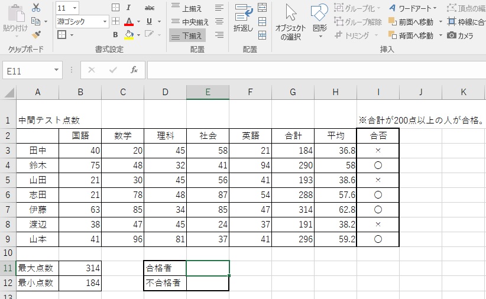Click the formula bar cancel X icon
This screenshot has width=486, height=299.
pos(92,70)
